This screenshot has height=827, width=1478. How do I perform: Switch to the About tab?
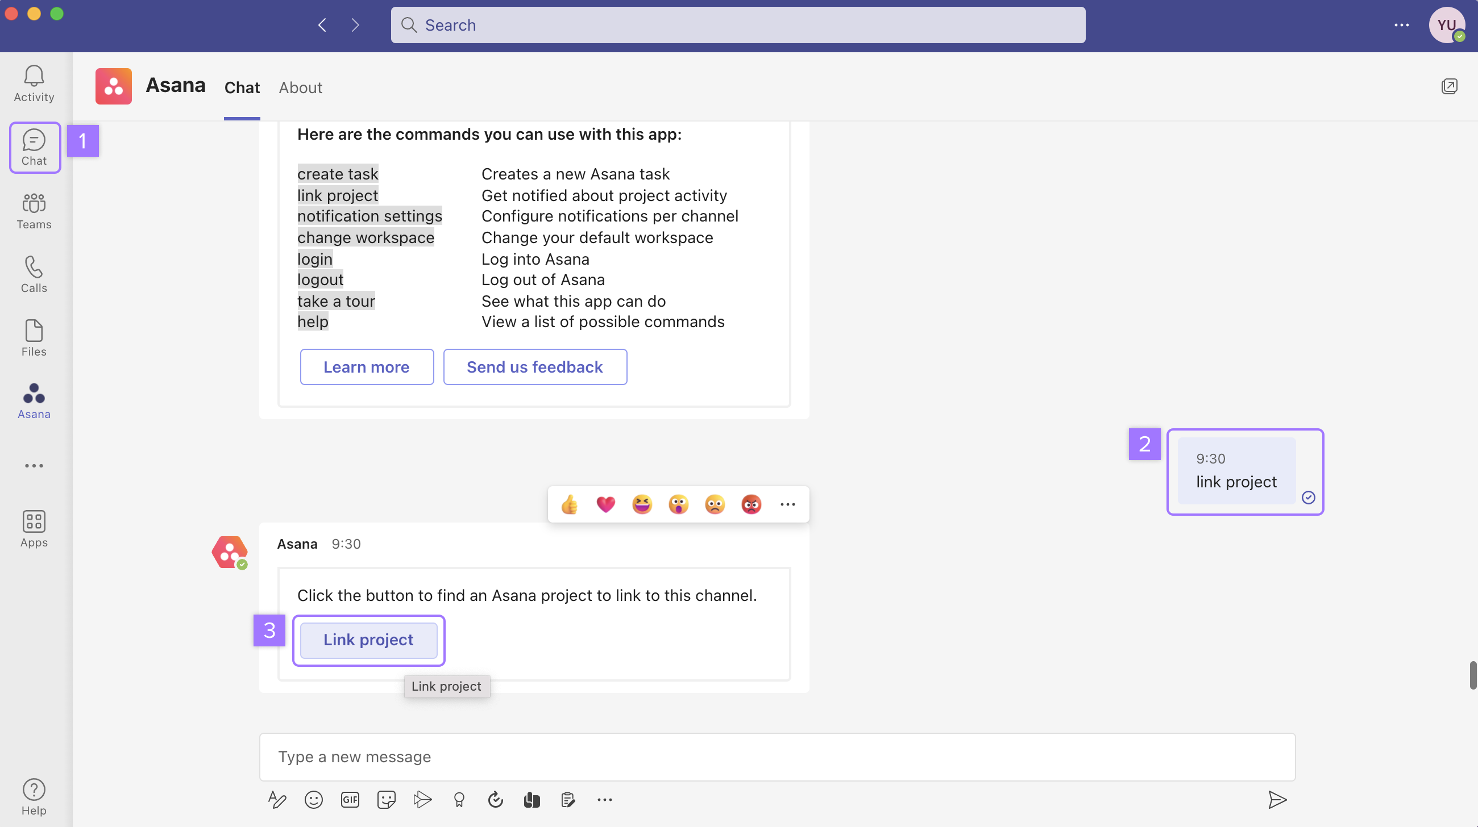pos(301,87)
